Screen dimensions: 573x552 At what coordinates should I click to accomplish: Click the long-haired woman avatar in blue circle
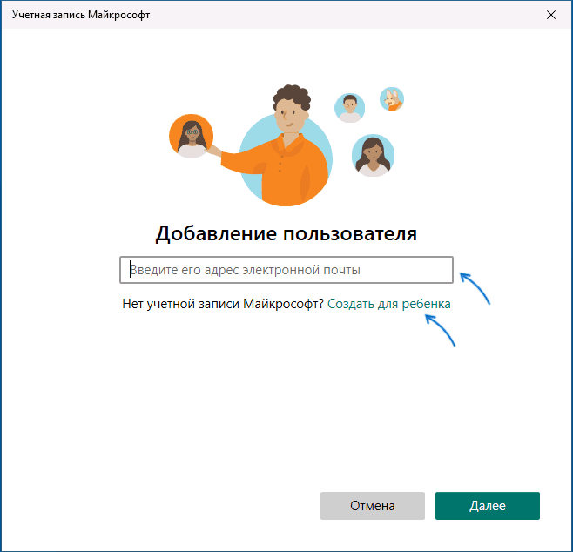pos(373,156)
